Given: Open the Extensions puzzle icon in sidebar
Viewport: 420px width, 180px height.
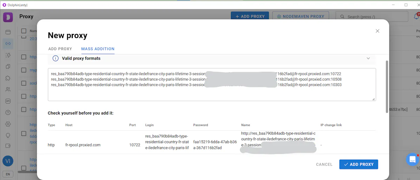Looking at the screenshot, I should tap(8, 78).
